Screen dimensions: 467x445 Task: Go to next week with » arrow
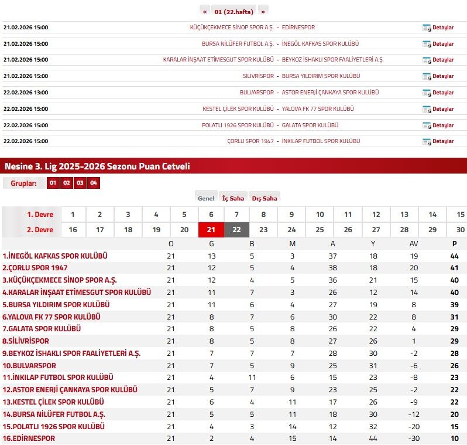coord(263,11)
